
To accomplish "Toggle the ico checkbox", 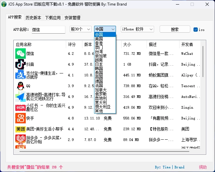I will click(195, 29).
